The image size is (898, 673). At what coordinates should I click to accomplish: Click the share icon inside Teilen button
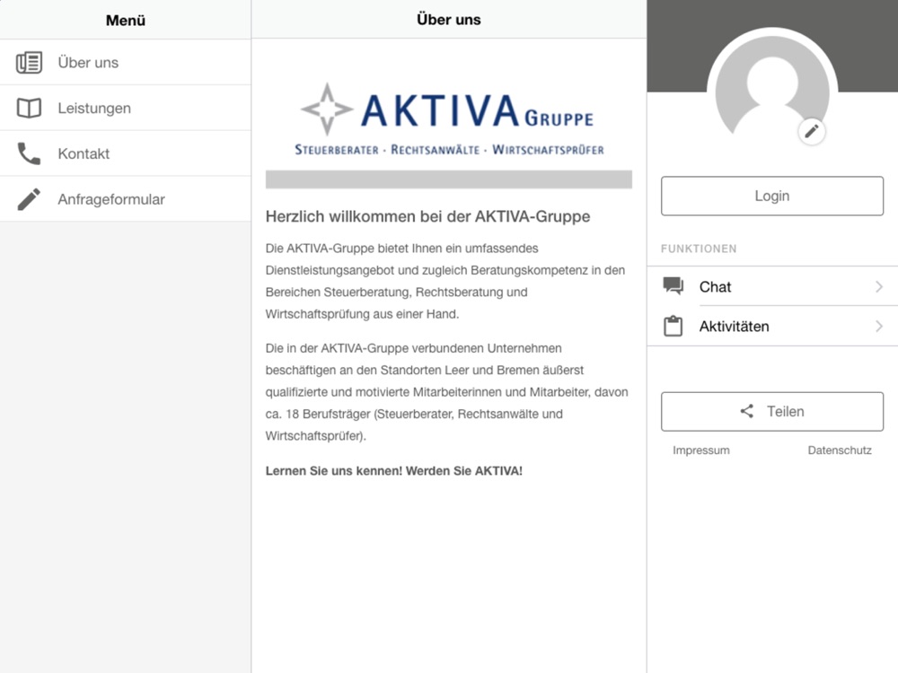pos(746,411)
